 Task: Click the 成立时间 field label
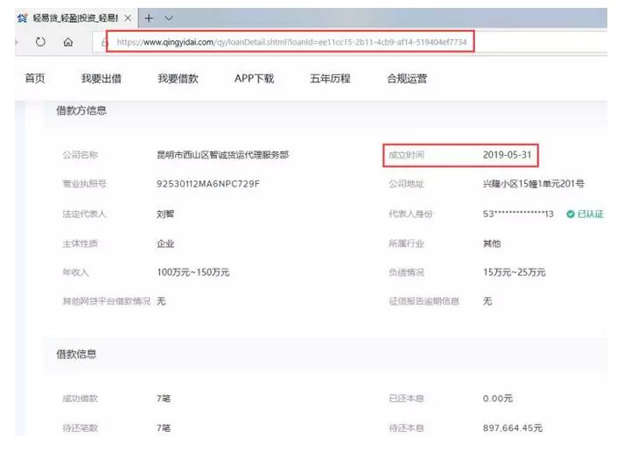[x=406, y=155]
